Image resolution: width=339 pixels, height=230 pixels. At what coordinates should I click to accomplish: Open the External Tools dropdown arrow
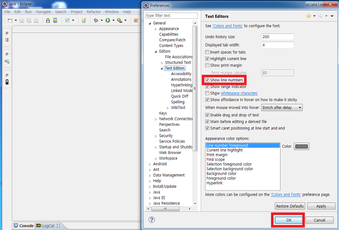point(125,20)
